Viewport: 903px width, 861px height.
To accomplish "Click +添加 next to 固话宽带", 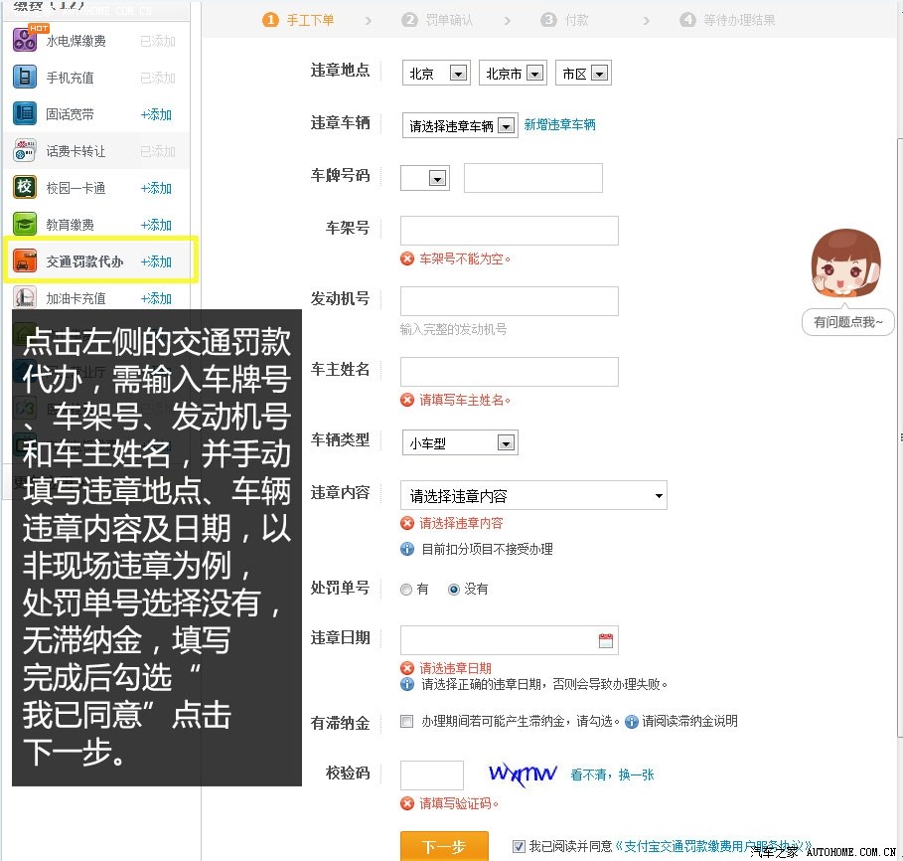I will (x=156, y=114).
